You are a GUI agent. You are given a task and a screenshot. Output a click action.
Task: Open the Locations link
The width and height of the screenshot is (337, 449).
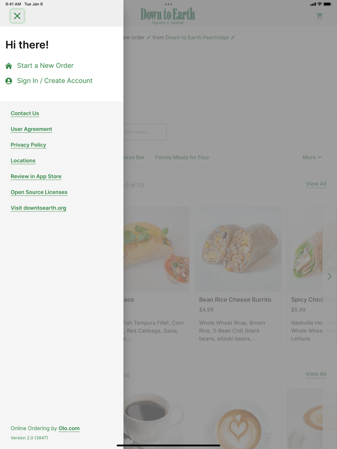[23, 161]
